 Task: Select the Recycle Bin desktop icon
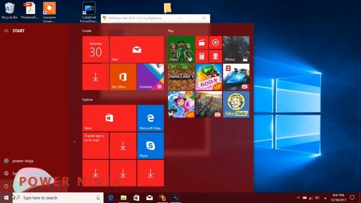click(x=10, y=11)
